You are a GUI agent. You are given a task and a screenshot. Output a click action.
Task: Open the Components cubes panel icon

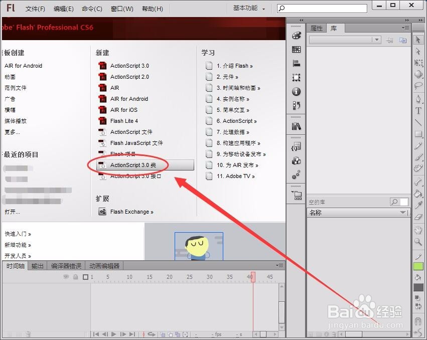[296, 160]
